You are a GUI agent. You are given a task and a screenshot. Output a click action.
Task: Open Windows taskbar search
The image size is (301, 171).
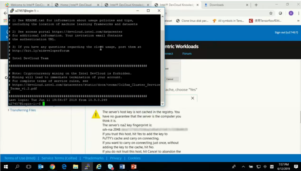17,167
